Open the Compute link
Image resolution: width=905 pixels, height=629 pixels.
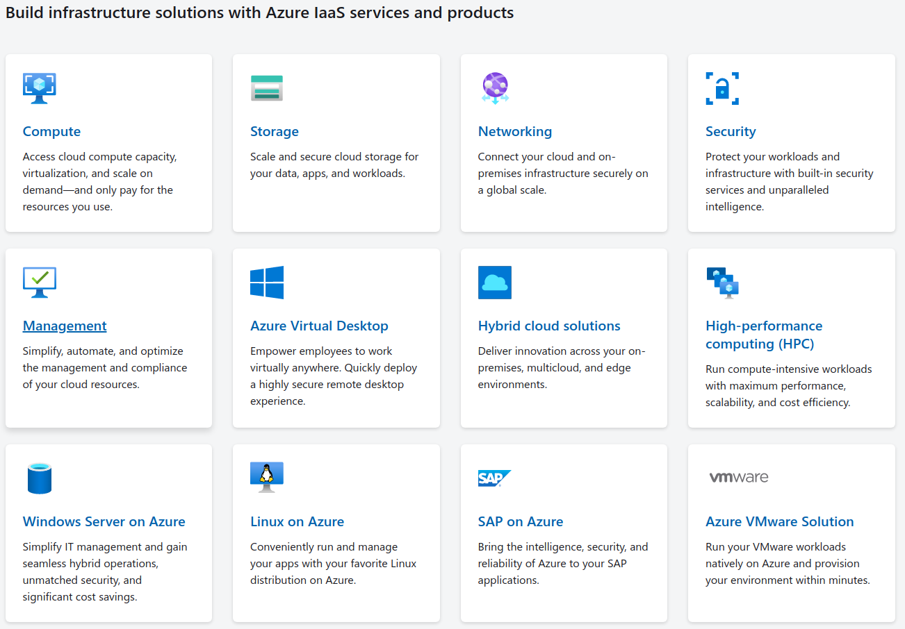[51, 131]
